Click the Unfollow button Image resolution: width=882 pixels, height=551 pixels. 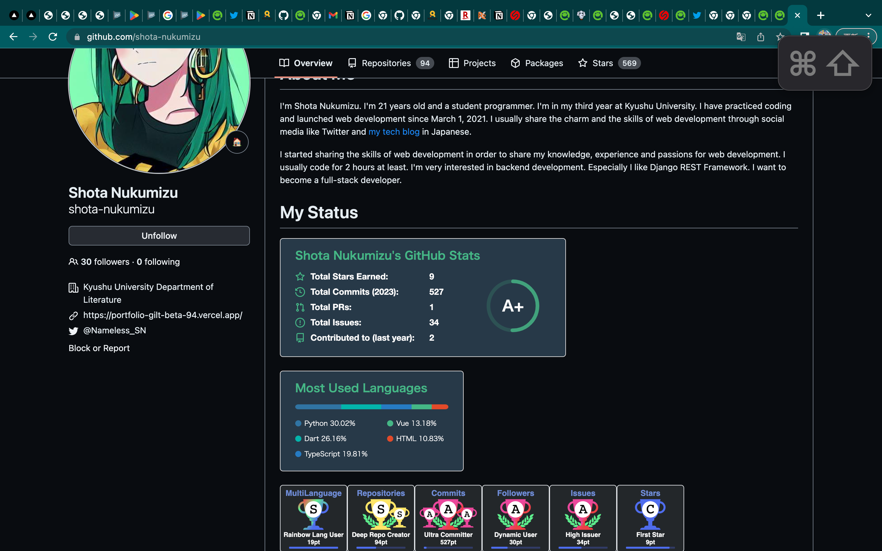159,236
